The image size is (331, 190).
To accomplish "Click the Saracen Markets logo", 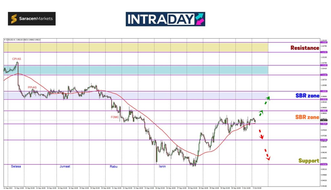I will [32, 19].
